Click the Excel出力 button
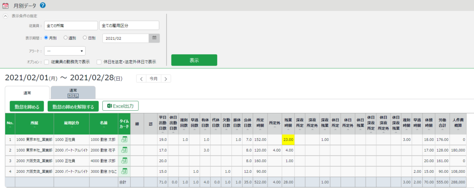This screenshot has width=474, height=190. [x=120, y=106]
